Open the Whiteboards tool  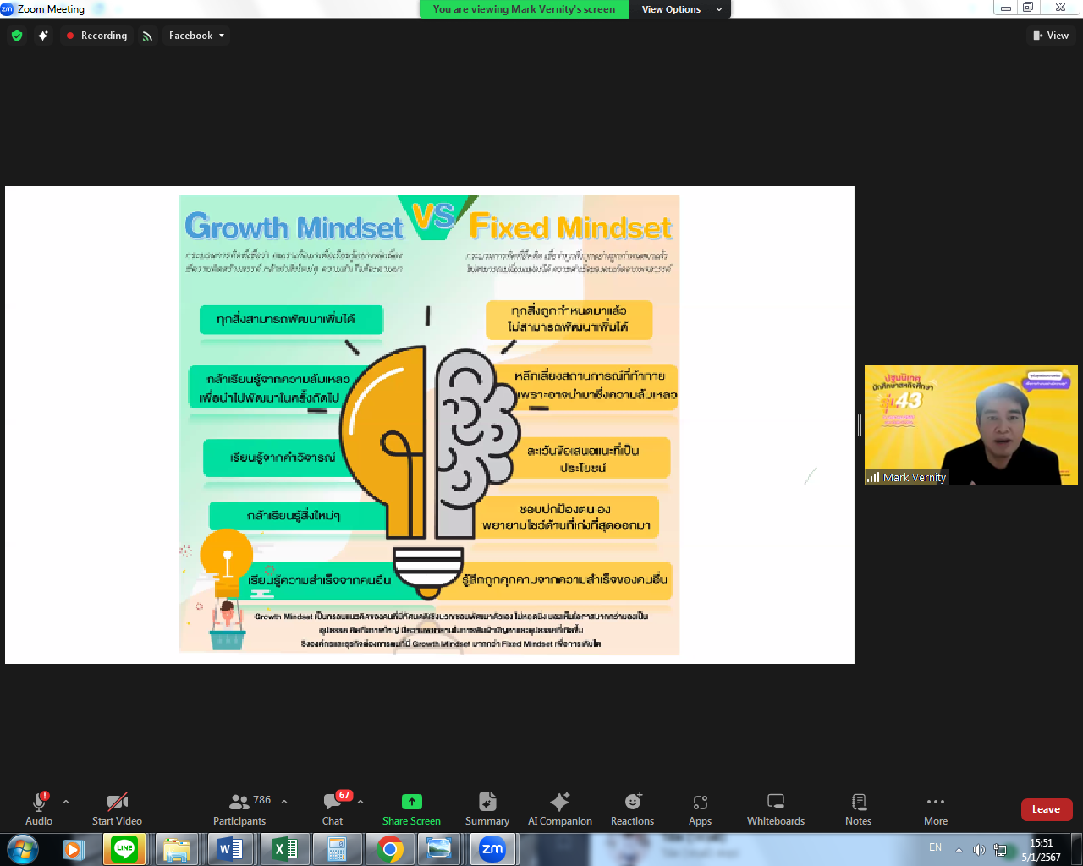pos(775,808)
